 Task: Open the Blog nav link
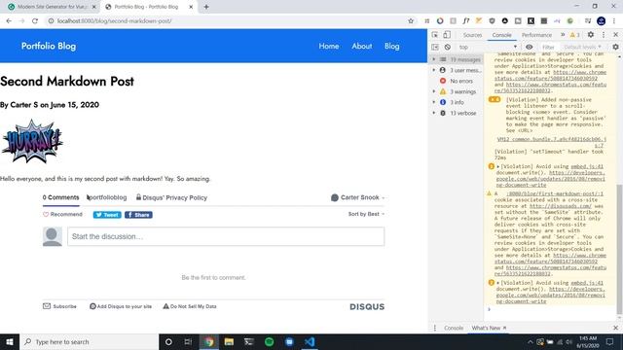click(x=391, y=46)
